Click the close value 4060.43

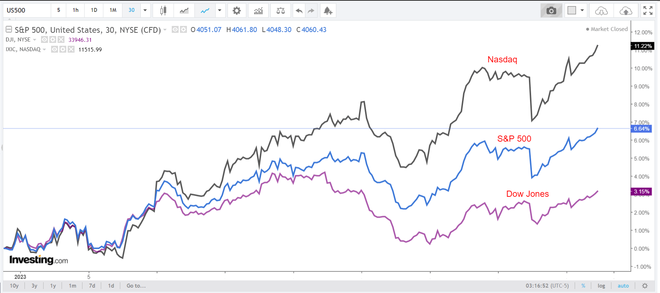314,30
